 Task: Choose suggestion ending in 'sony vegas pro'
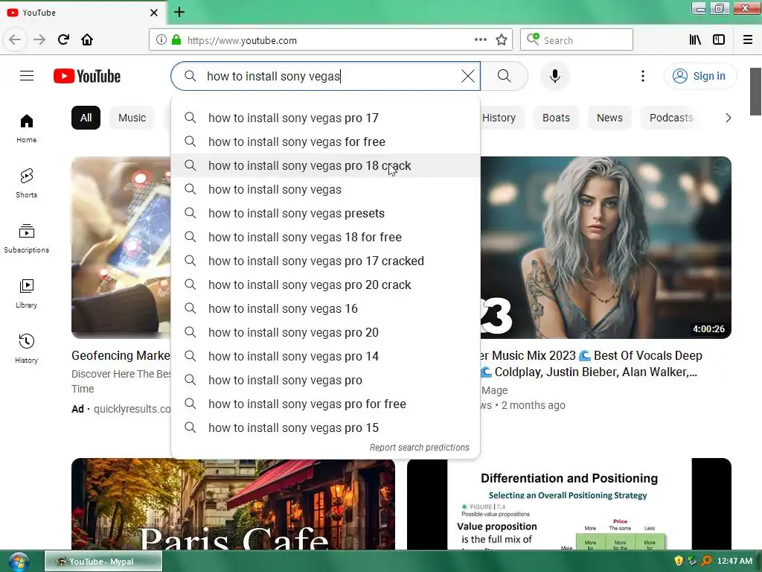click(326, 380)
